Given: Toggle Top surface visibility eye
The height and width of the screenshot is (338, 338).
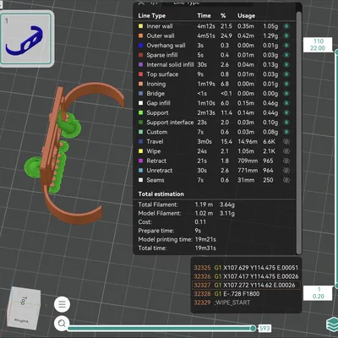Looking at the screenshot, I should click(286, 74).
